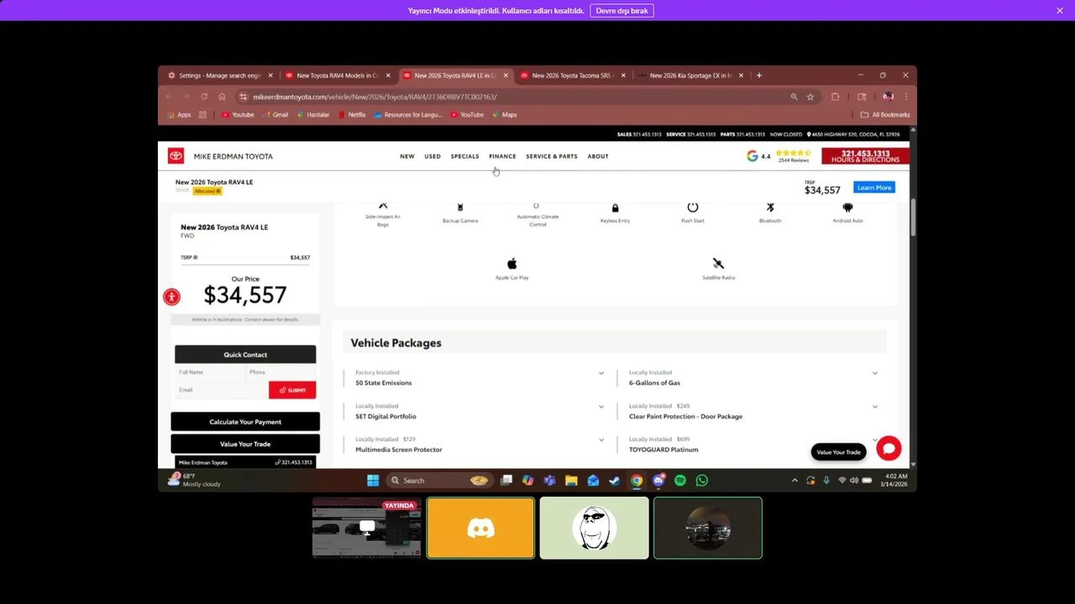This screenshot has width=1075, height=604.
Task: Open Windows Start menu in streamed taskbar
Action: click(373, 481)
